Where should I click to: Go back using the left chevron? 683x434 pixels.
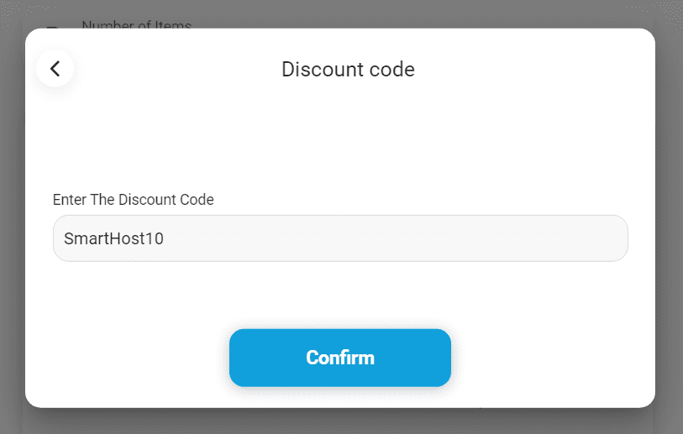click(x=55, y=69)
